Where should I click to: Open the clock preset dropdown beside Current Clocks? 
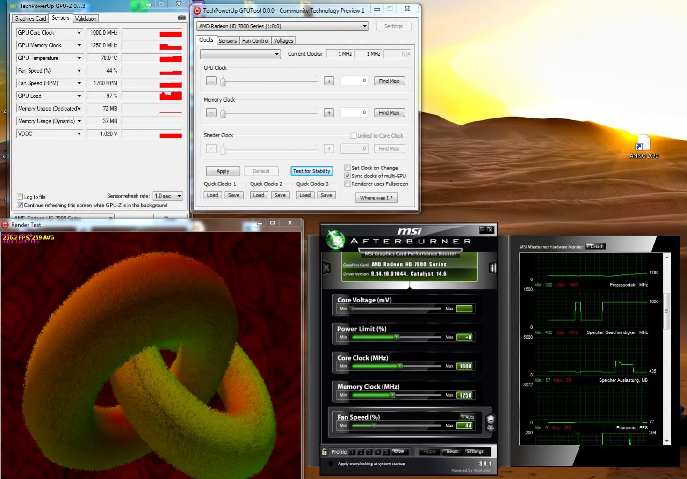[x=240, y=54]
